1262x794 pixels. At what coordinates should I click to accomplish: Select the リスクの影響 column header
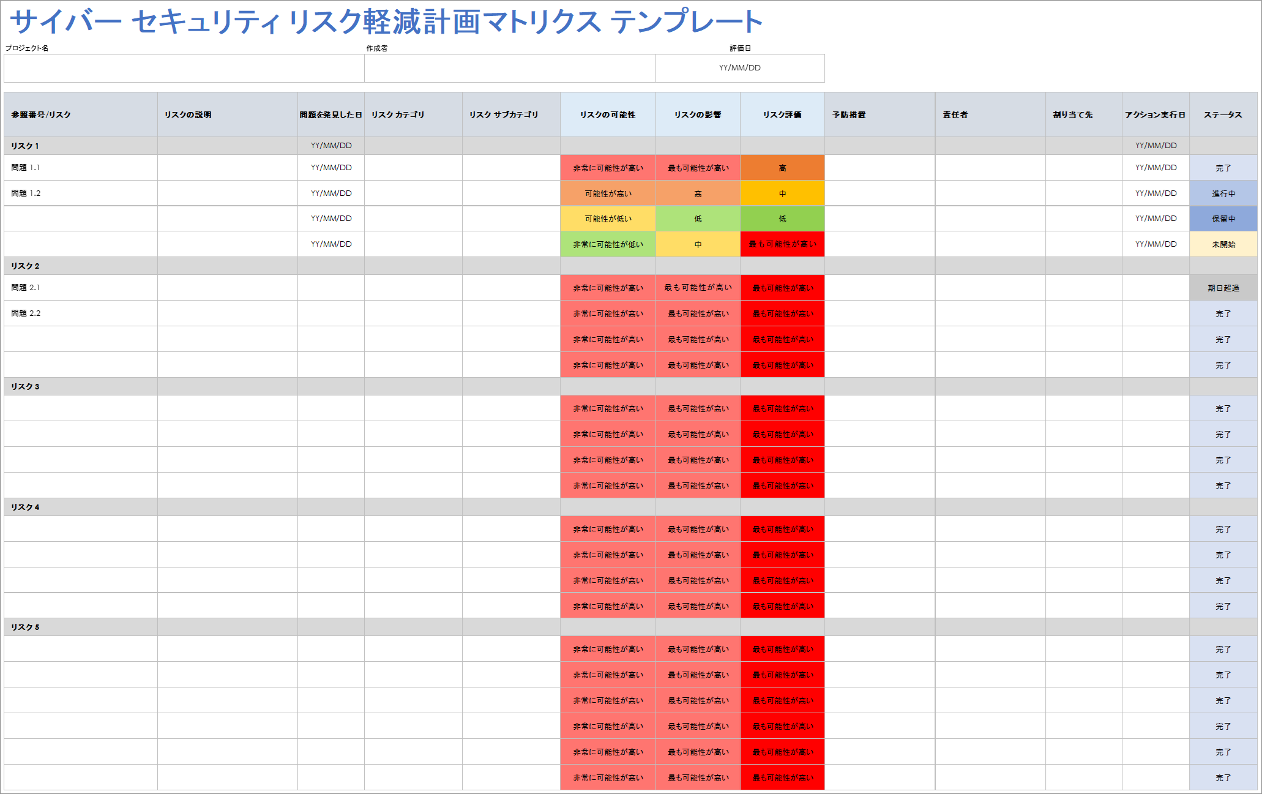click(x=698, y=114)
